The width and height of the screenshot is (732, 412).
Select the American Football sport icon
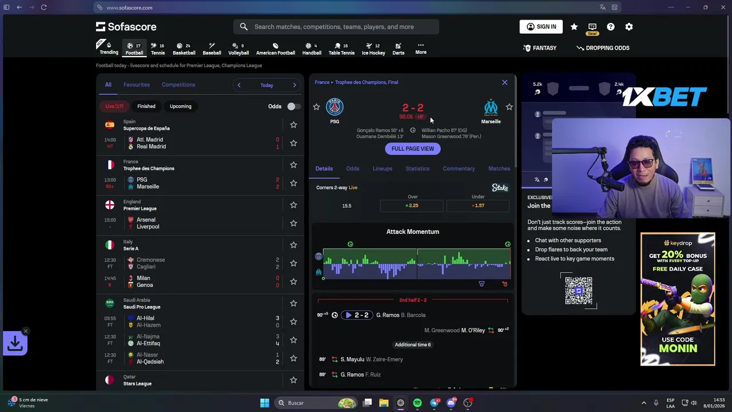[x=275, y=49]
